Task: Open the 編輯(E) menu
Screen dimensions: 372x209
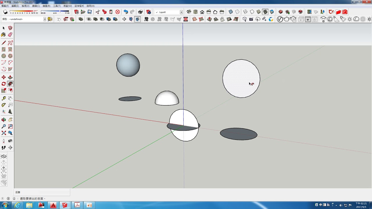Action: 15,6
